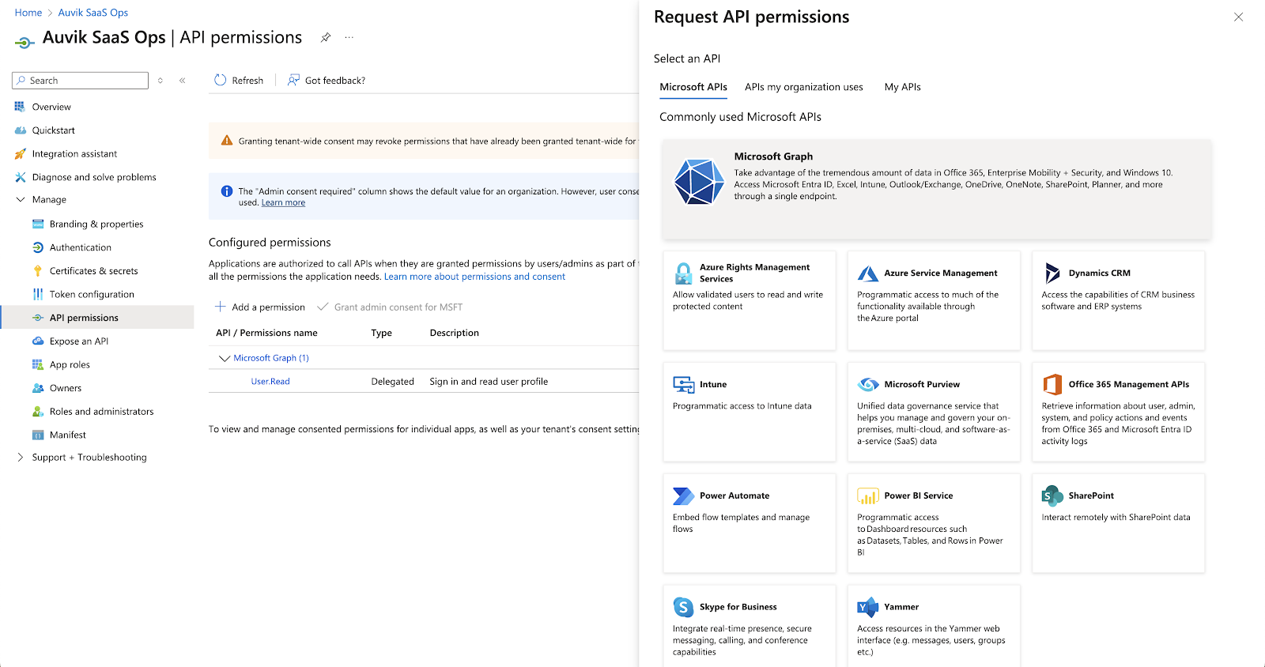Collapse the Microsoft Graph (1) permissions group
Image resolution: width=1265 pixels, height=667 pixels.
click(x=225, y=358)
